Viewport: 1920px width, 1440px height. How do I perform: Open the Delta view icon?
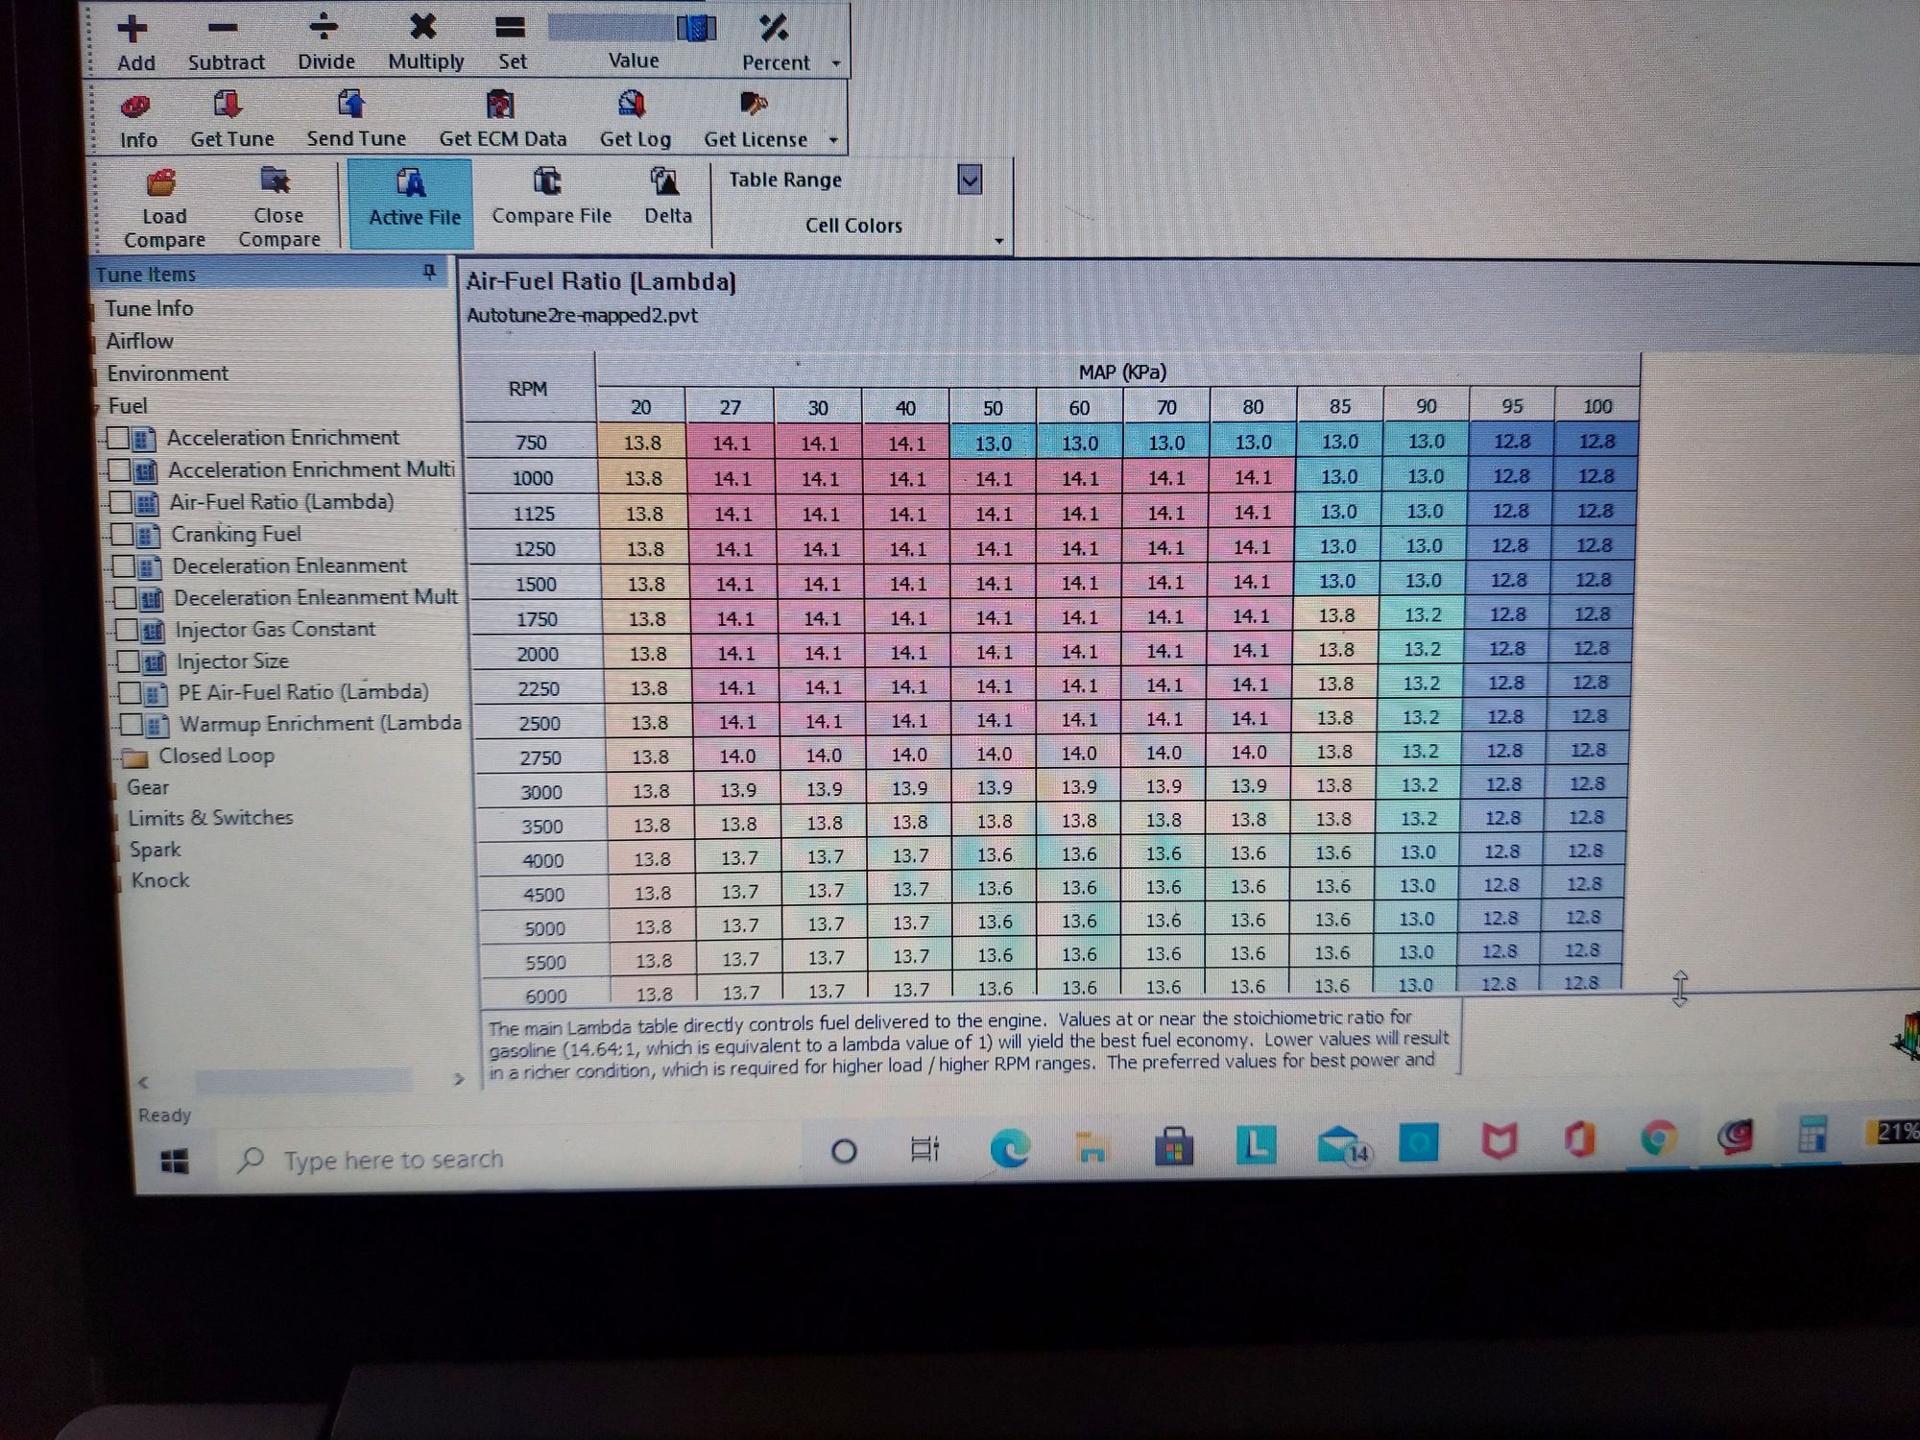point(664,182)
